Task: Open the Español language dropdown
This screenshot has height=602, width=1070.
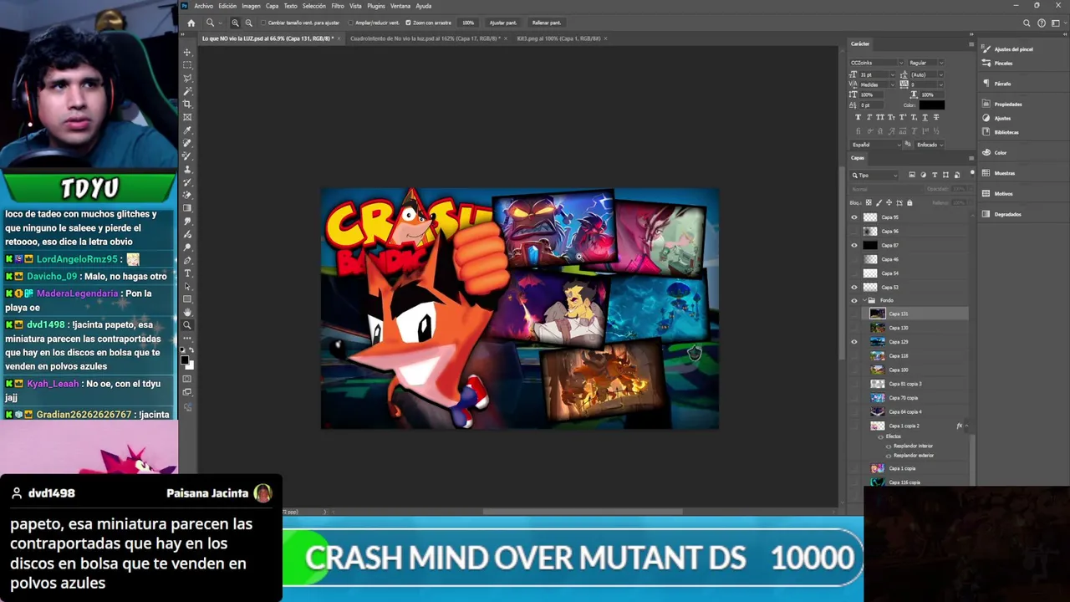Action: point(875,145)
